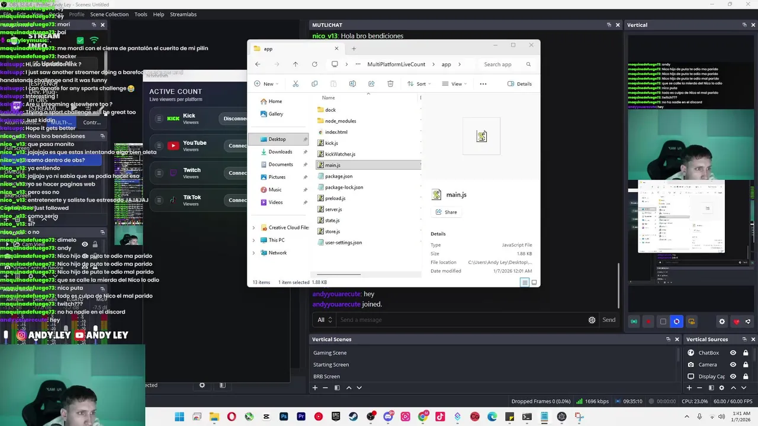Click MultiPlatformLiveCount in breadcrumb path
This screenshot has width=758, height=426.
click(396, 64)
